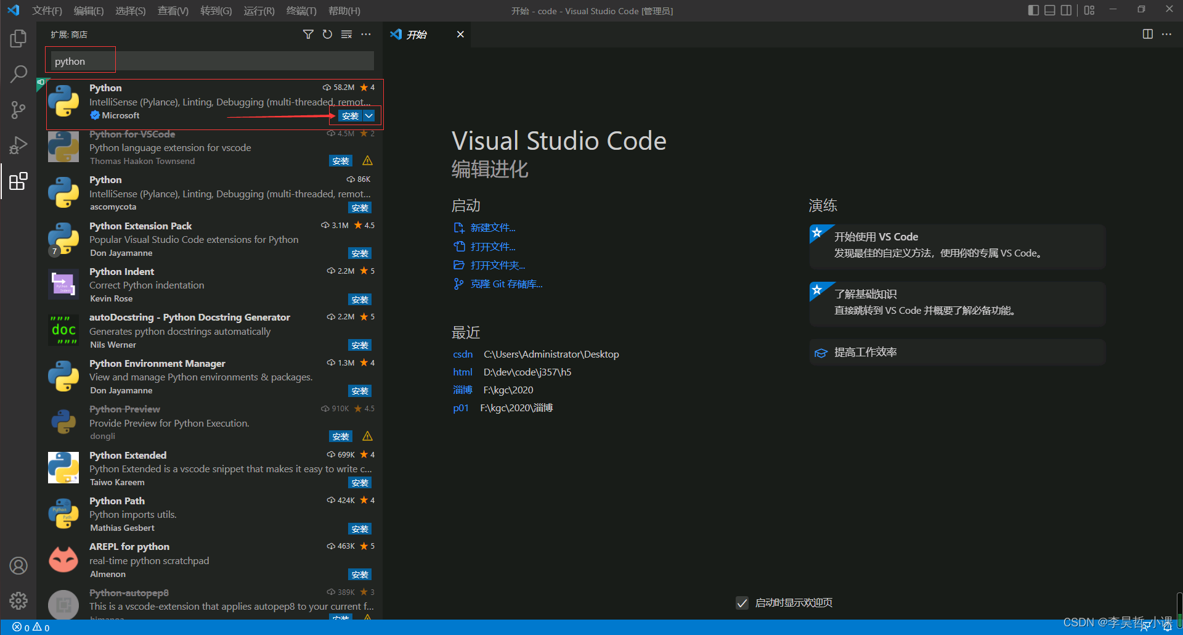
Task: Open the 转到(G) menu
Action: tap(216, 11)
